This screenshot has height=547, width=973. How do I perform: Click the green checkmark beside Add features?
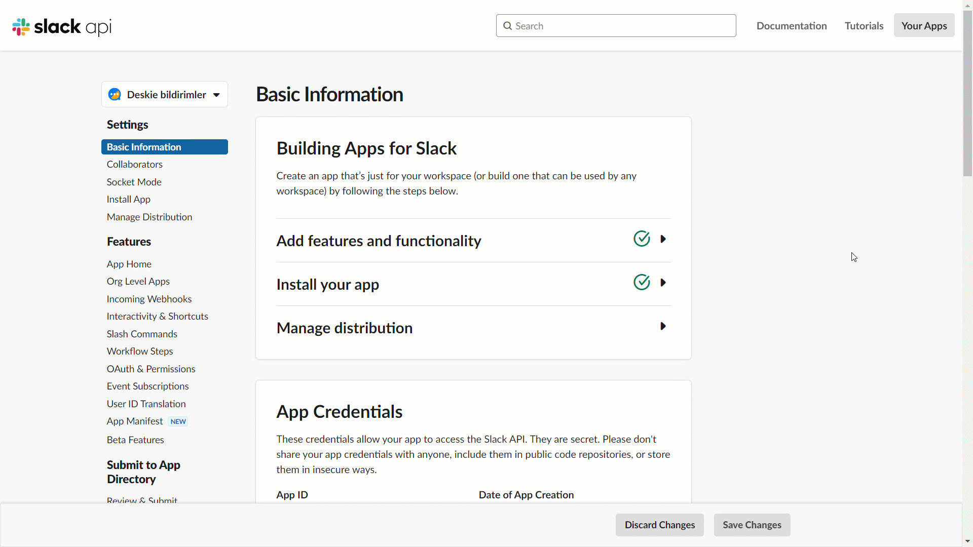click(642, 239)
